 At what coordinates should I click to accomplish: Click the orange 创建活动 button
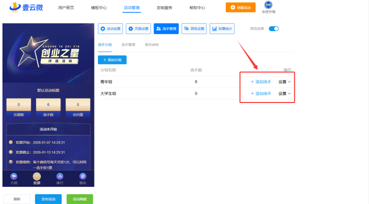pos(241,7)
